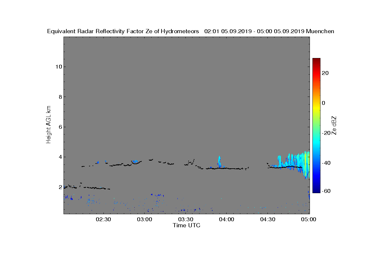Screen dimensions: 383x255
Task: Click the height tick label 4
Action: 60,157
